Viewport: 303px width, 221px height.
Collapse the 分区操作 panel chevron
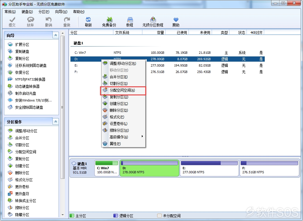click(56, 122)
